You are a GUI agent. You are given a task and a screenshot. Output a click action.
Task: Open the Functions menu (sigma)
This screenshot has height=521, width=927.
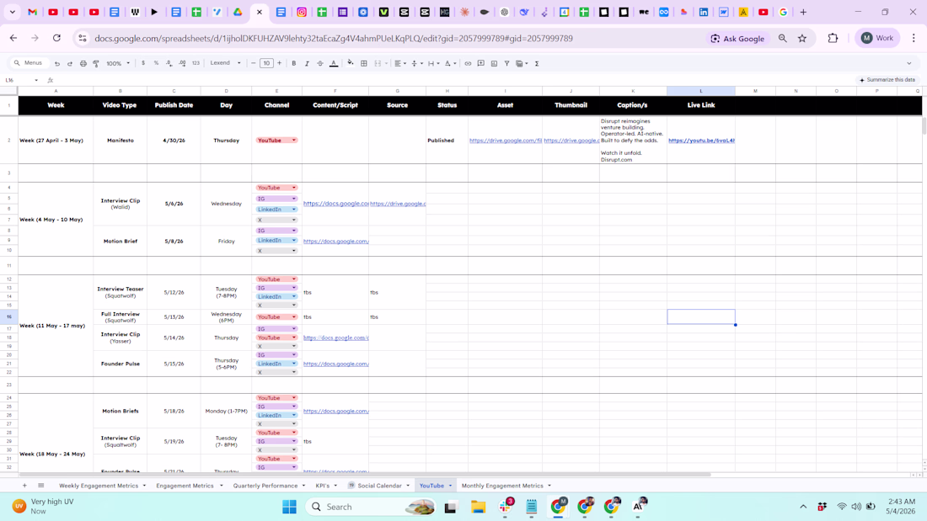coord(537,63)
